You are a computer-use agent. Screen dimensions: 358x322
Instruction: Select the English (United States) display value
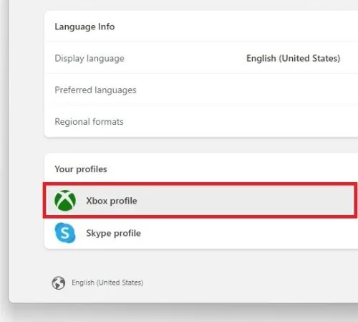click(293, 58)
